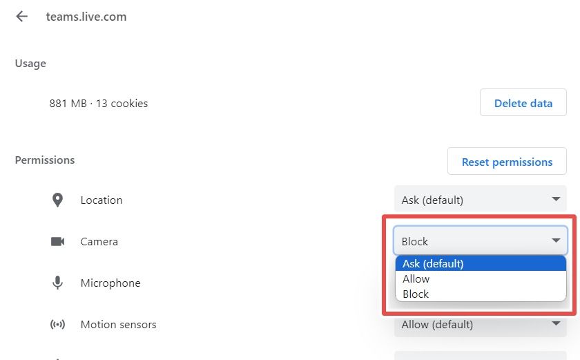
Task: Go back using the left arrow
Action: click(x=22, y=17)
